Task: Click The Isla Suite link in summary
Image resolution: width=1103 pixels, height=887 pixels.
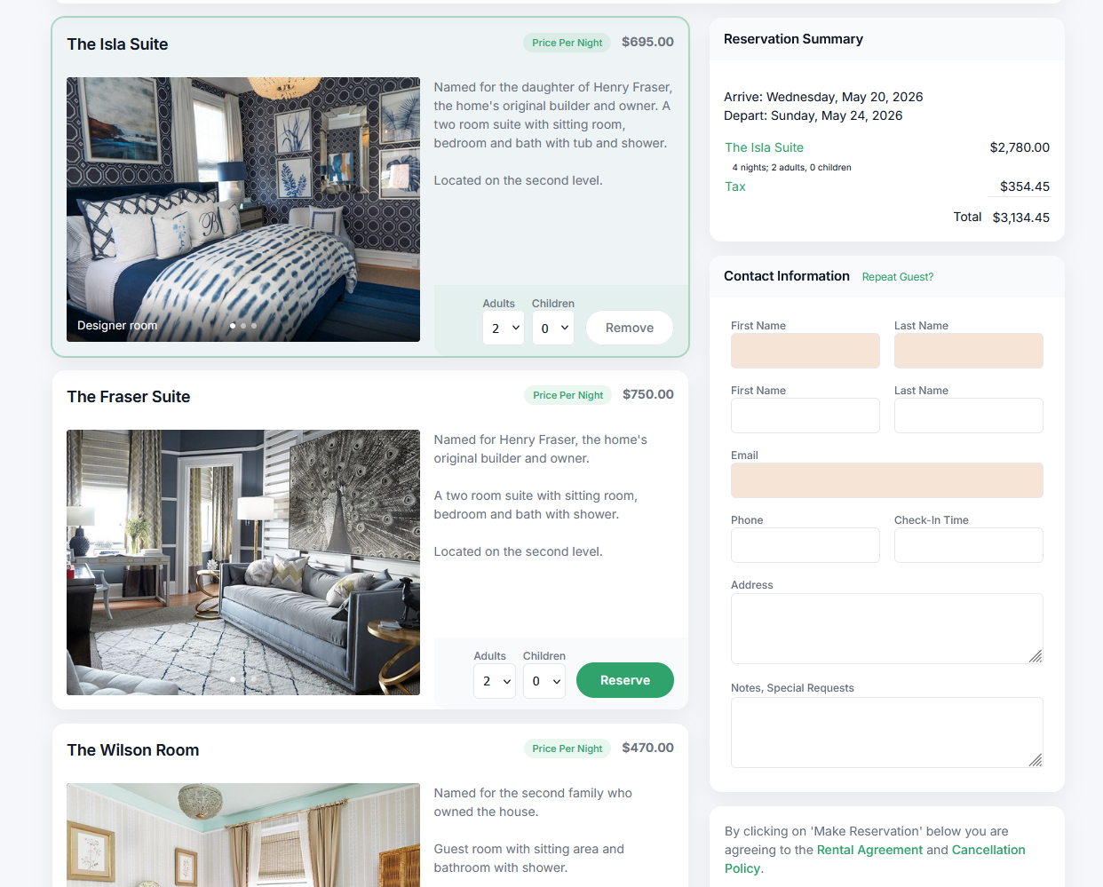Action: 764,147
